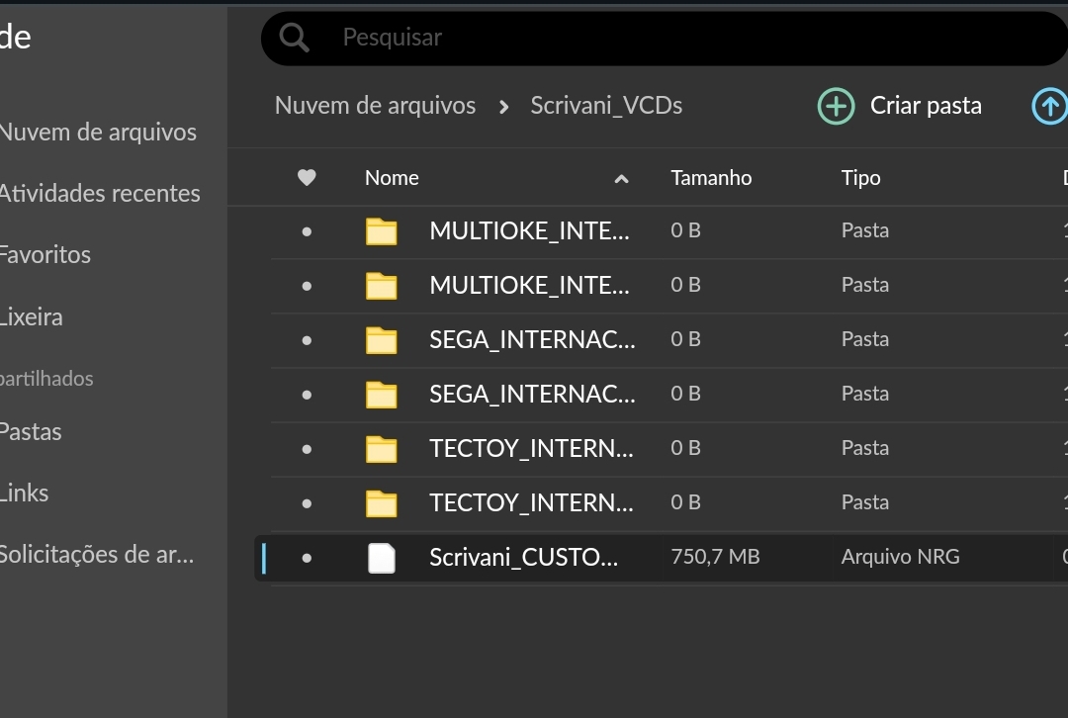Screen dimensions: 1068x718
Task: Open Atividades recentes in the sidebar
Action: (x=100, y=194)
